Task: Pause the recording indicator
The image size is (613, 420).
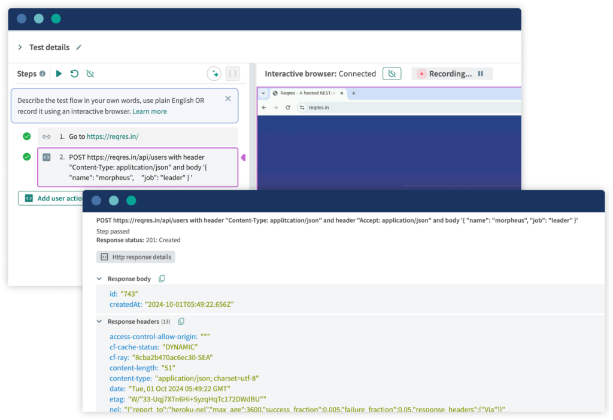Action: 481,74
